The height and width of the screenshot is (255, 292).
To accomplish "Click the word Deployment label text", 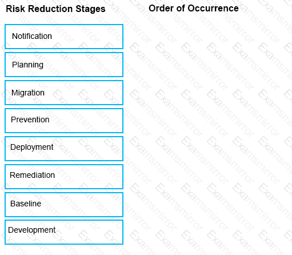I will [x=32, y=148].
